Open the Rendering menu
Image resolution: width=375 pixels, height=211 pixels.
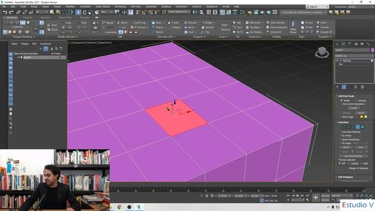pyautogui.click(x=120, y=6)
